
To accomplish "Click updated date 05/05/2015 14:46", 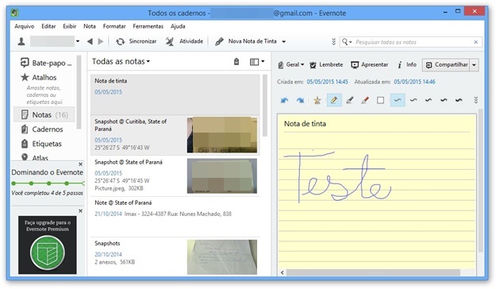I will 415,82.
